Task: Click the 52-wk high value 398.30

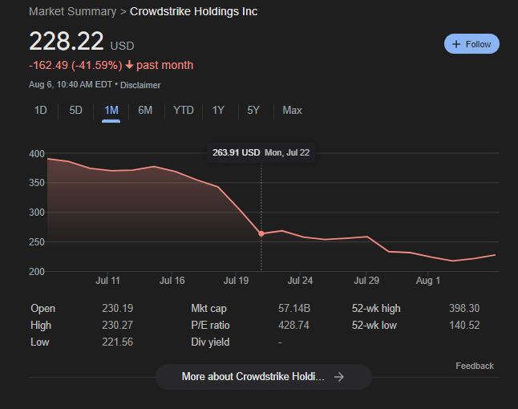Action: (464, 308)
